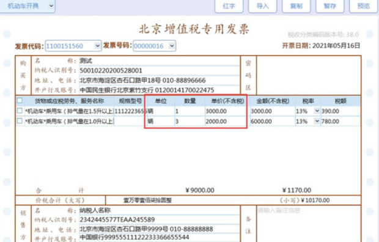The height and width of the screenshot is (242, 379).
Task: Click amount cell 3000.00
Action: click(x=273, y=111)
